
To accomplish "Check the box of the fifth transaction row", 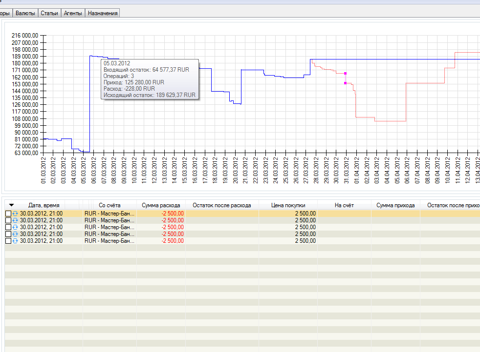I will (x=8, y=241).
